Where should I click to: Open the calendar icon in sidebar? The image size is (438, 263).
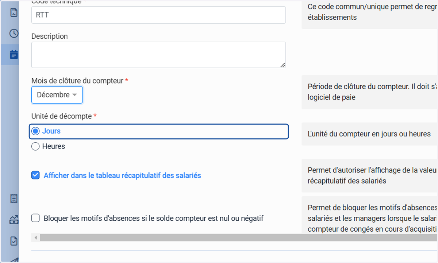14,55
